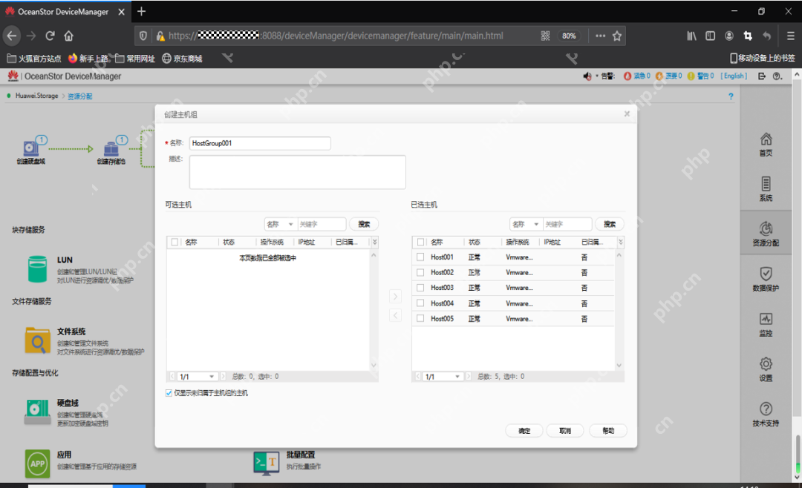Uncheck 仅显示未归属于主机组的主机 option
The height and width of the screenshot is (488, 802).
coord(169,392)
